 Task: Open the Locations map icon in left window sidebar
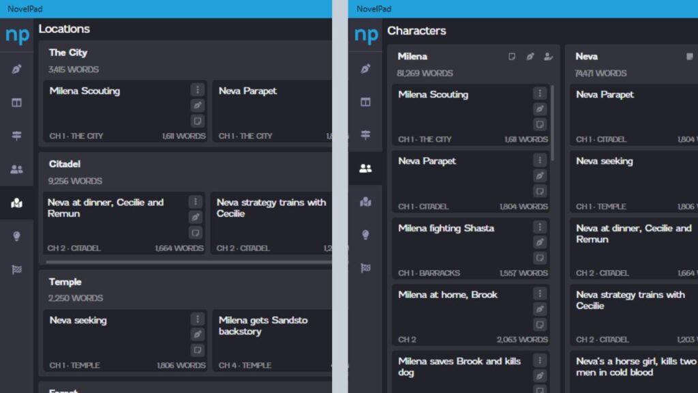click(16, 203)
